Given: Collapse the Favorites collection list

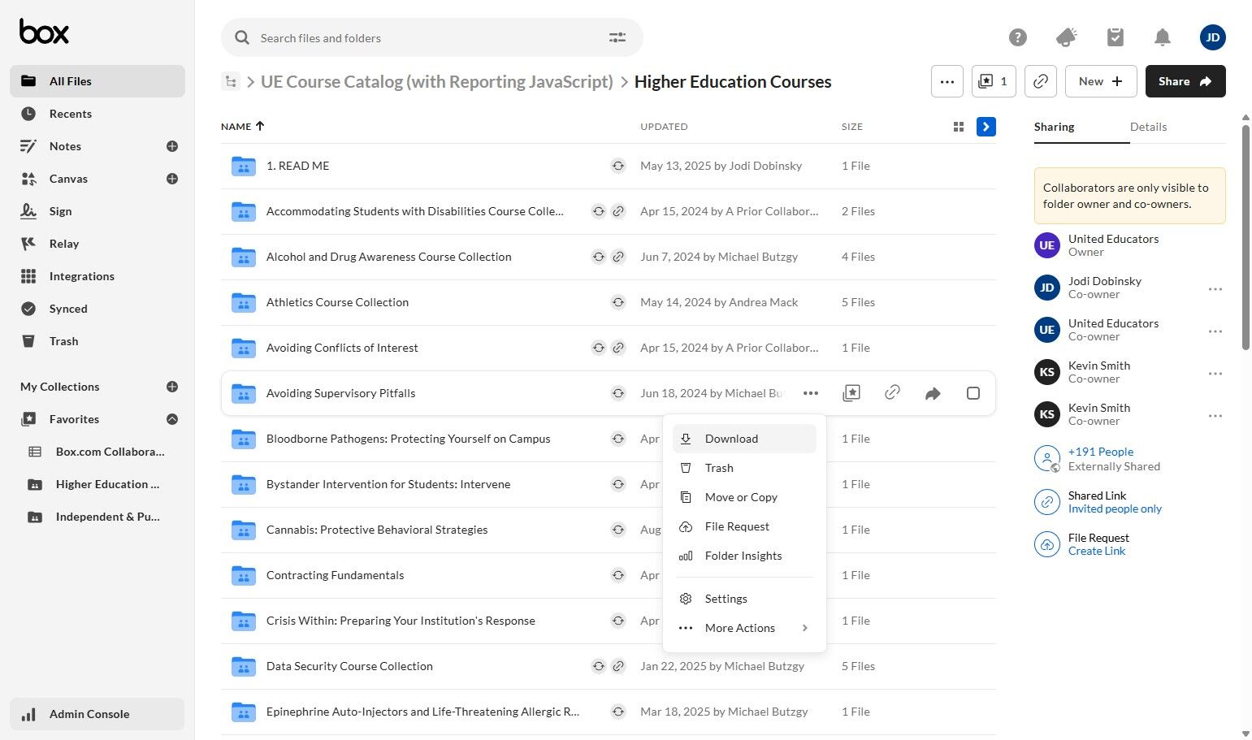Looking at the screenshot, I should (x=172, y=419).
